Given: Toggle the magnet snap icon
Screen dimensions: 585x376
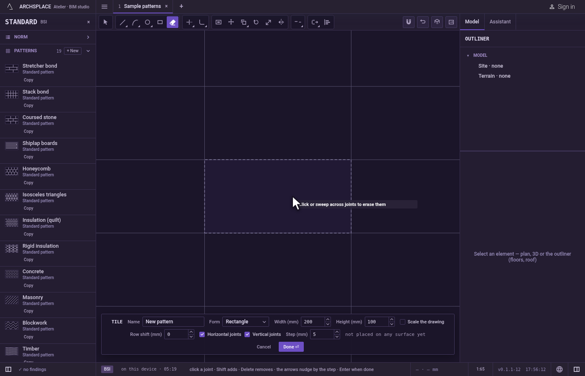Looking at the screenshot, I should tap(409, 22).
